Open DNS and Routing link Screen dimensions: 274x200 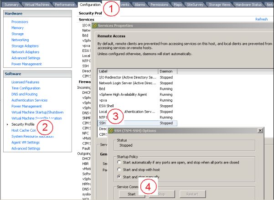[x=25, y=94]
